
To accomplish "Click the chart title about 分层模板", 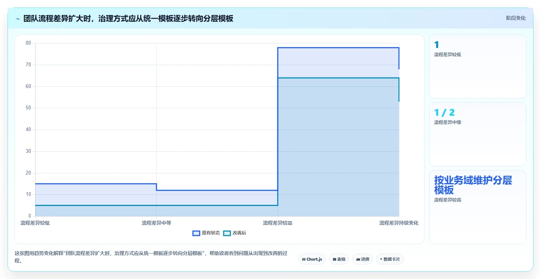I will click(x=128, y=19).
